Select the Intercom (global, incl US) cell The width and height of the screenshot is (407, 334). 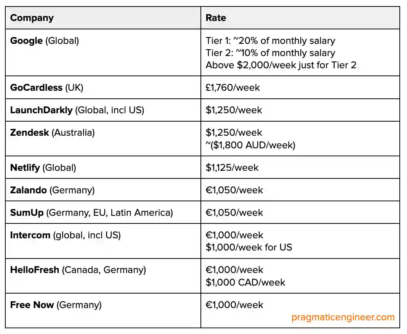click(65, 235)
